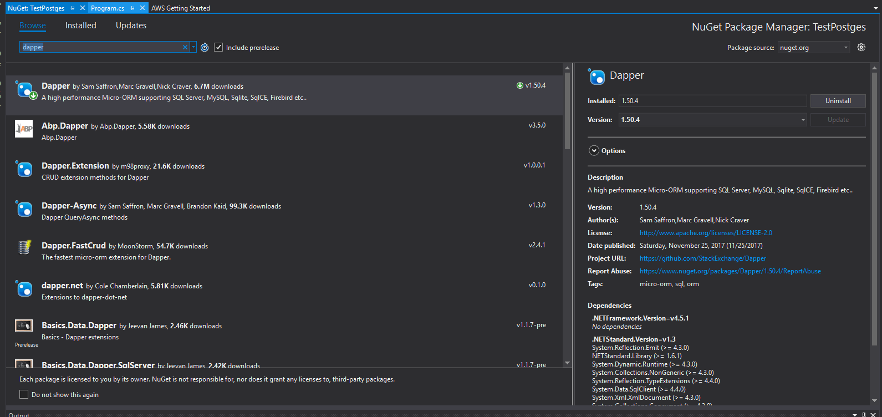The width and height of the screenshot is (882, 417).
Task: Click the Dapper.FastCrud package icon
Action: point(24,247)
